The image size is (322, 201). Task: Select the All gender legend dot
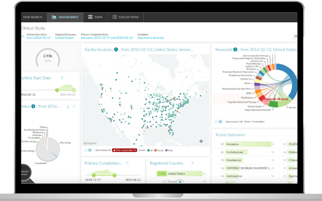[148, 150]
